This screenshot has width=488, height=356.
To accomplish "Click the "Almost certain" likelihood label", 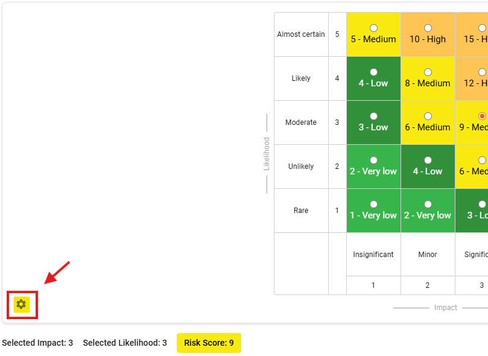I will [301, 34].
